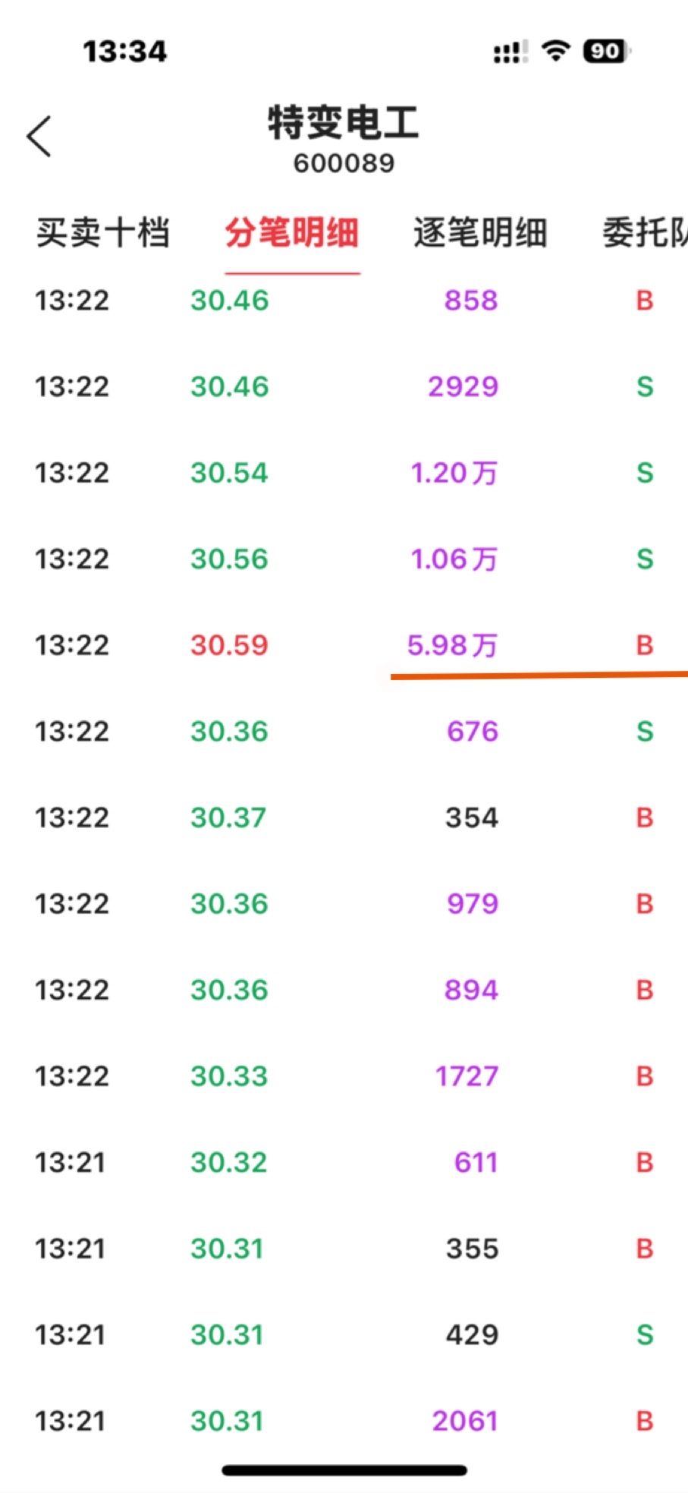Tap the S marker on 30.56 row
Screen dimensions: 688x1493
coord(644,559)
